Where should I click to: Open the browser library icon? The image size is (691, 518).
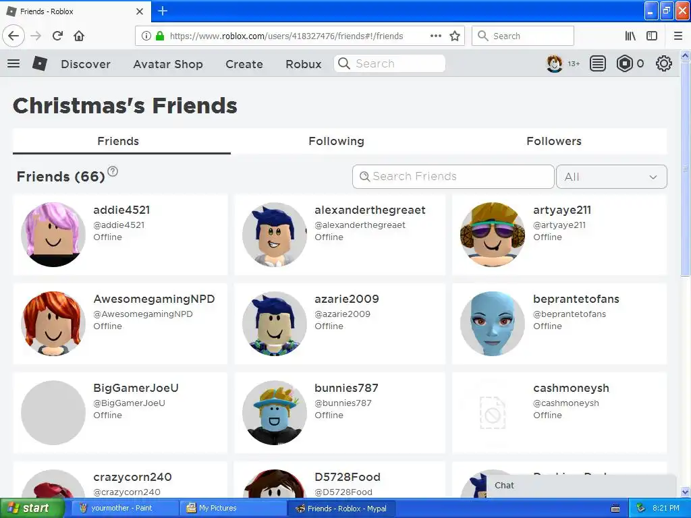[630, 36]
